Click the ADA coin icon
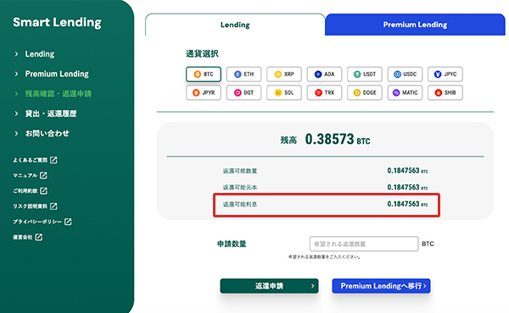The image size is (509, 313). (x=318, y=74)
